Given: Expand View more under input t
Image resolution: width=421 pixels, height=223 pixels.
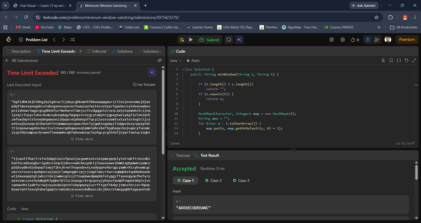Looking at the screenshot, I should (82, 196).
